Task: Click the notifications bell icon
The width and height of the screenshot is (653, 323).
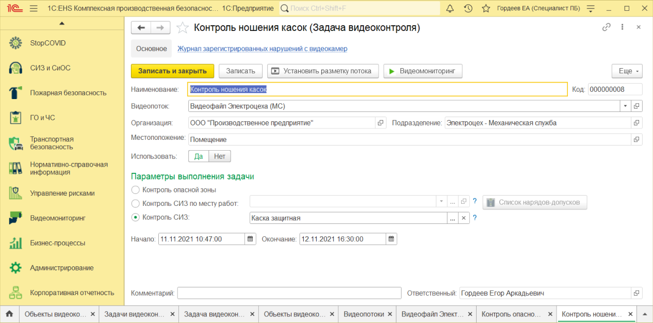Action: click(x=450, y=8)
